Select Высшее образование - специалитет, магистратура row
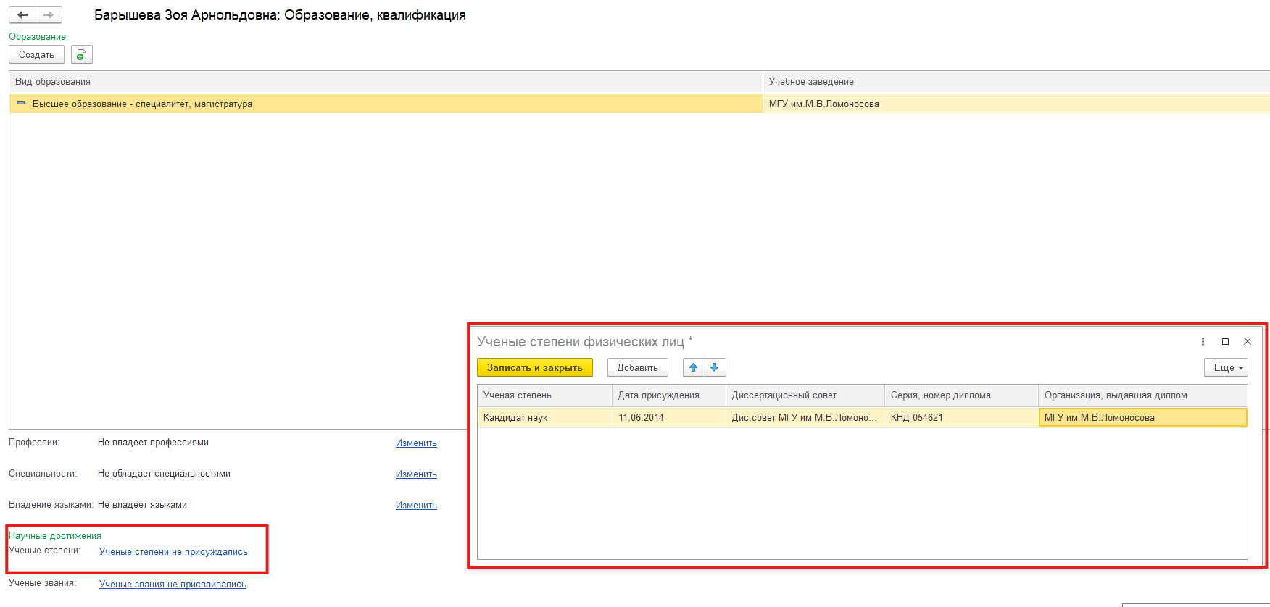 click(x=386, y=104)
